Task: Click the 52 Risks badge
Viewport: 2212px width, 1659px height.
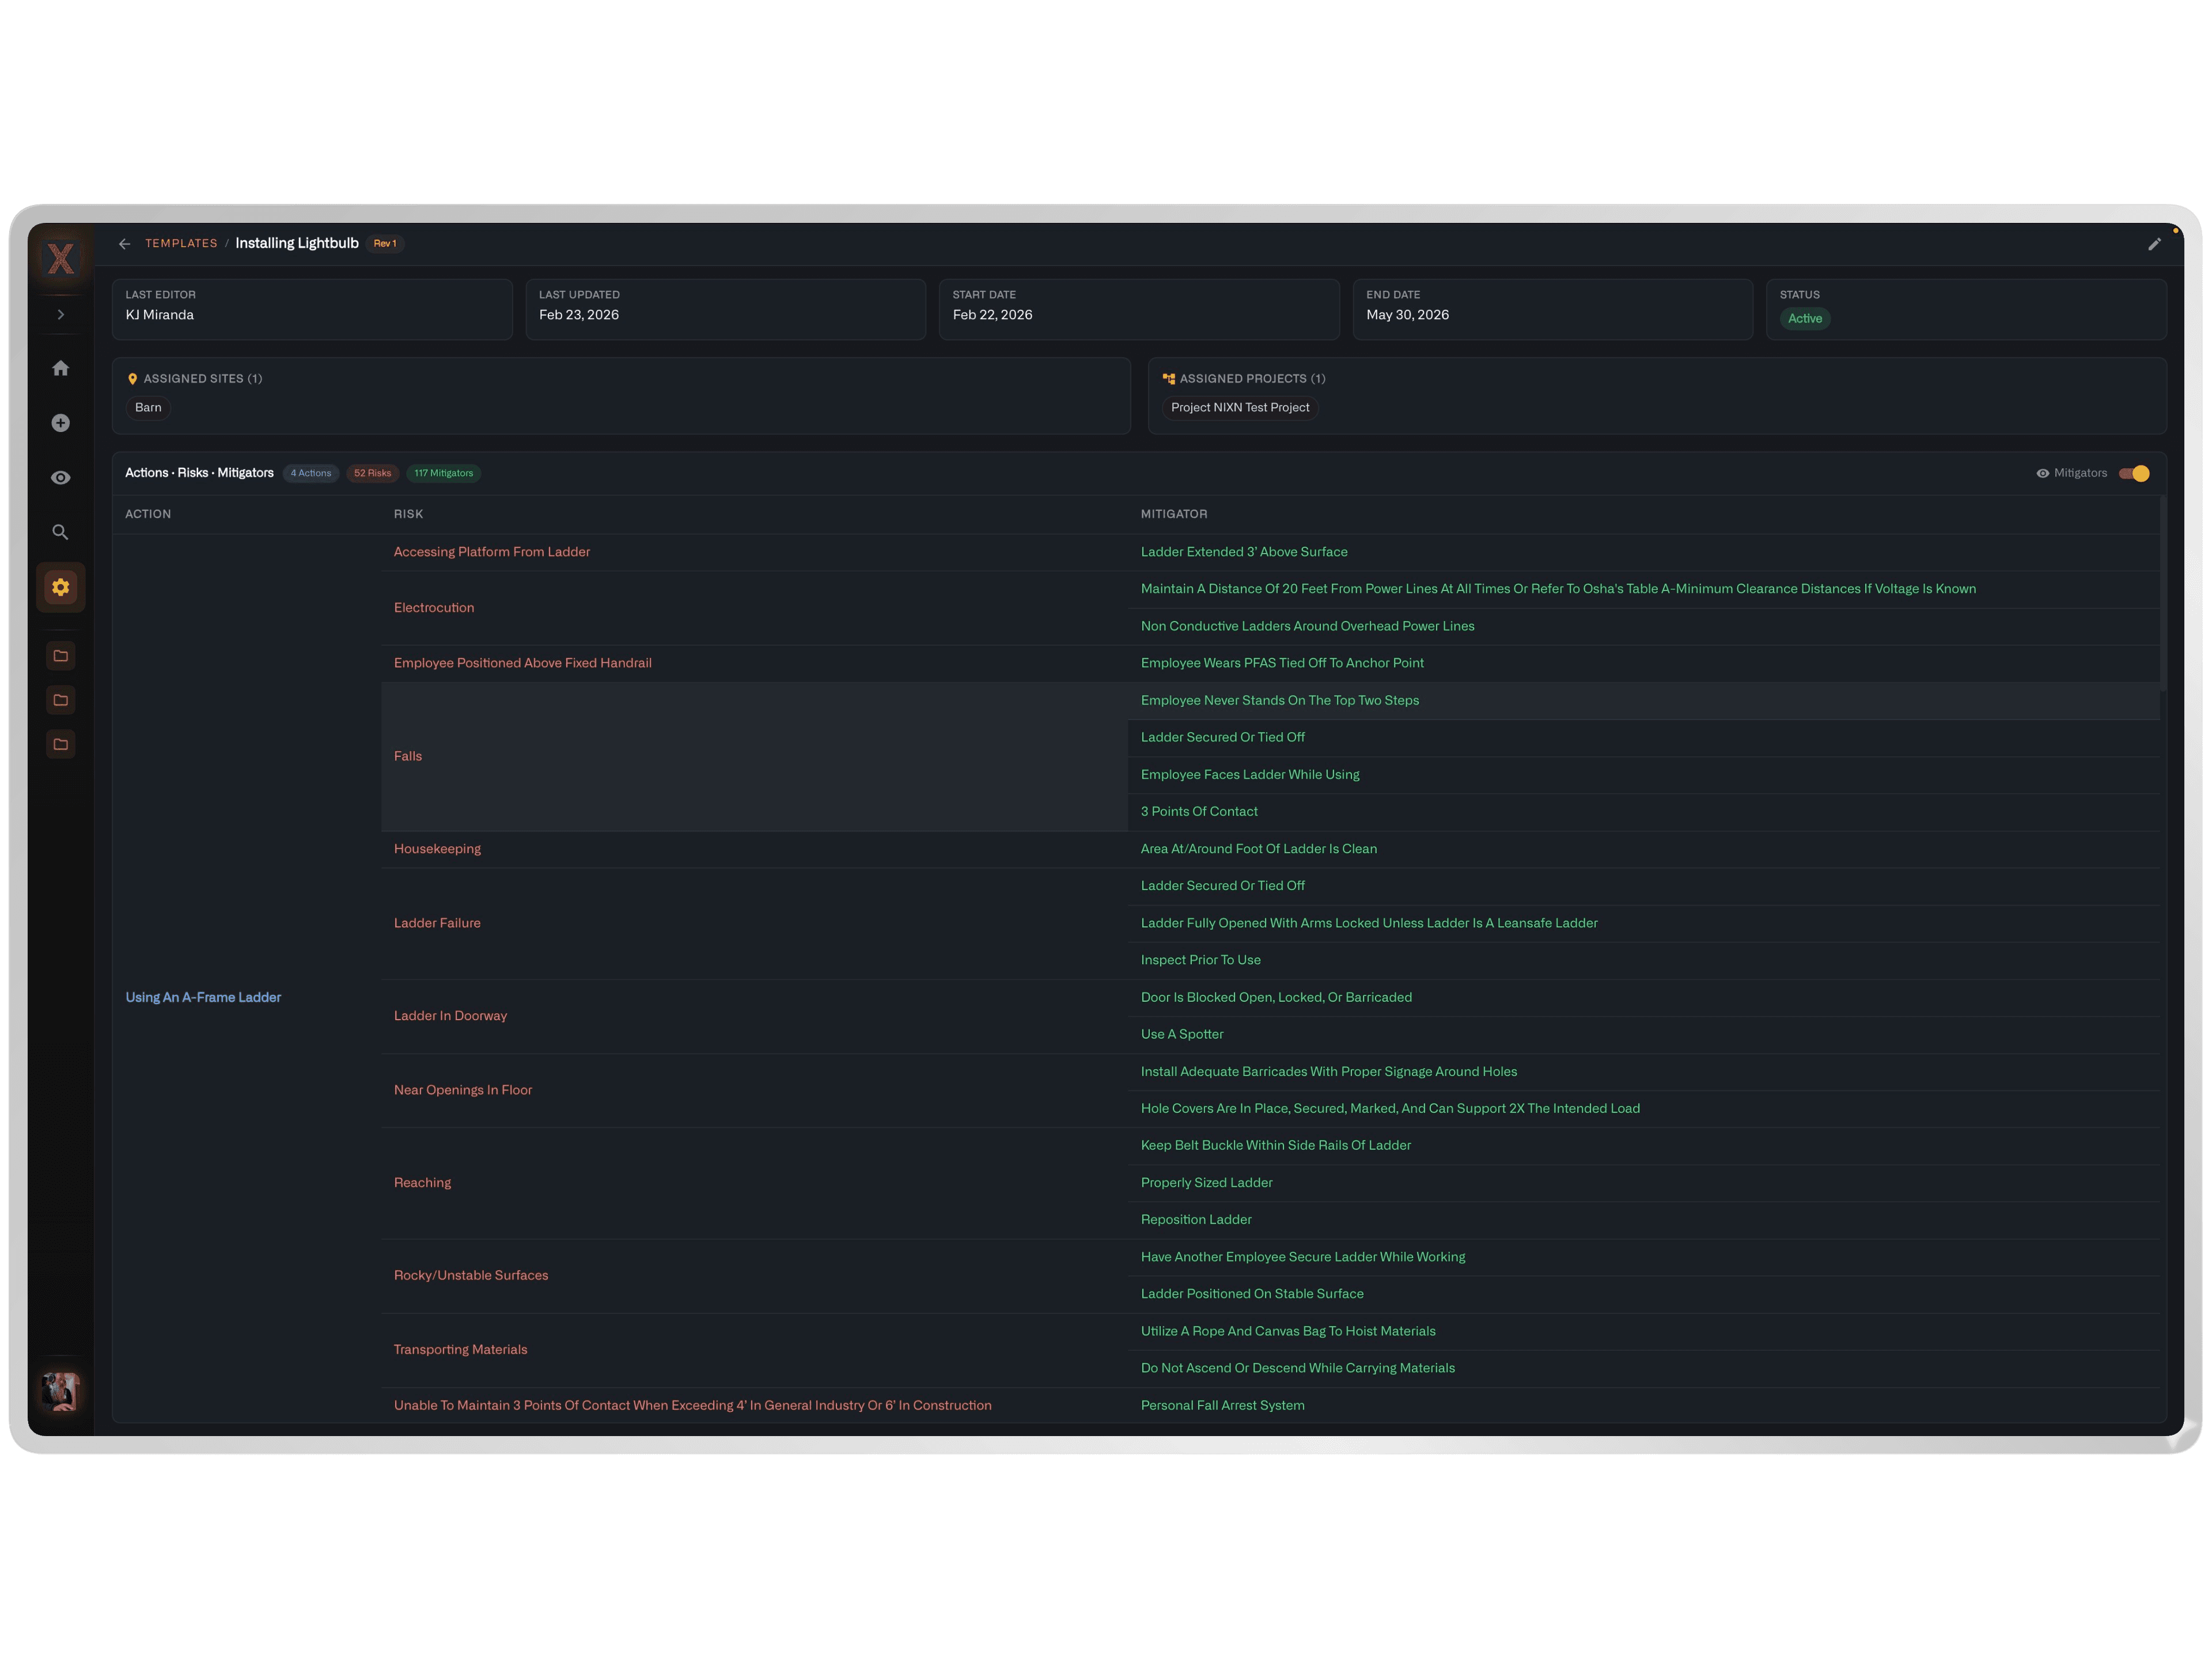Action: coord(373,473)
